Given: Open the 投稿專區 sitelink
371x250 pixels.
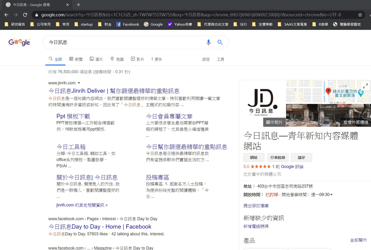Looking at the screenshot, I should [158, 177].
